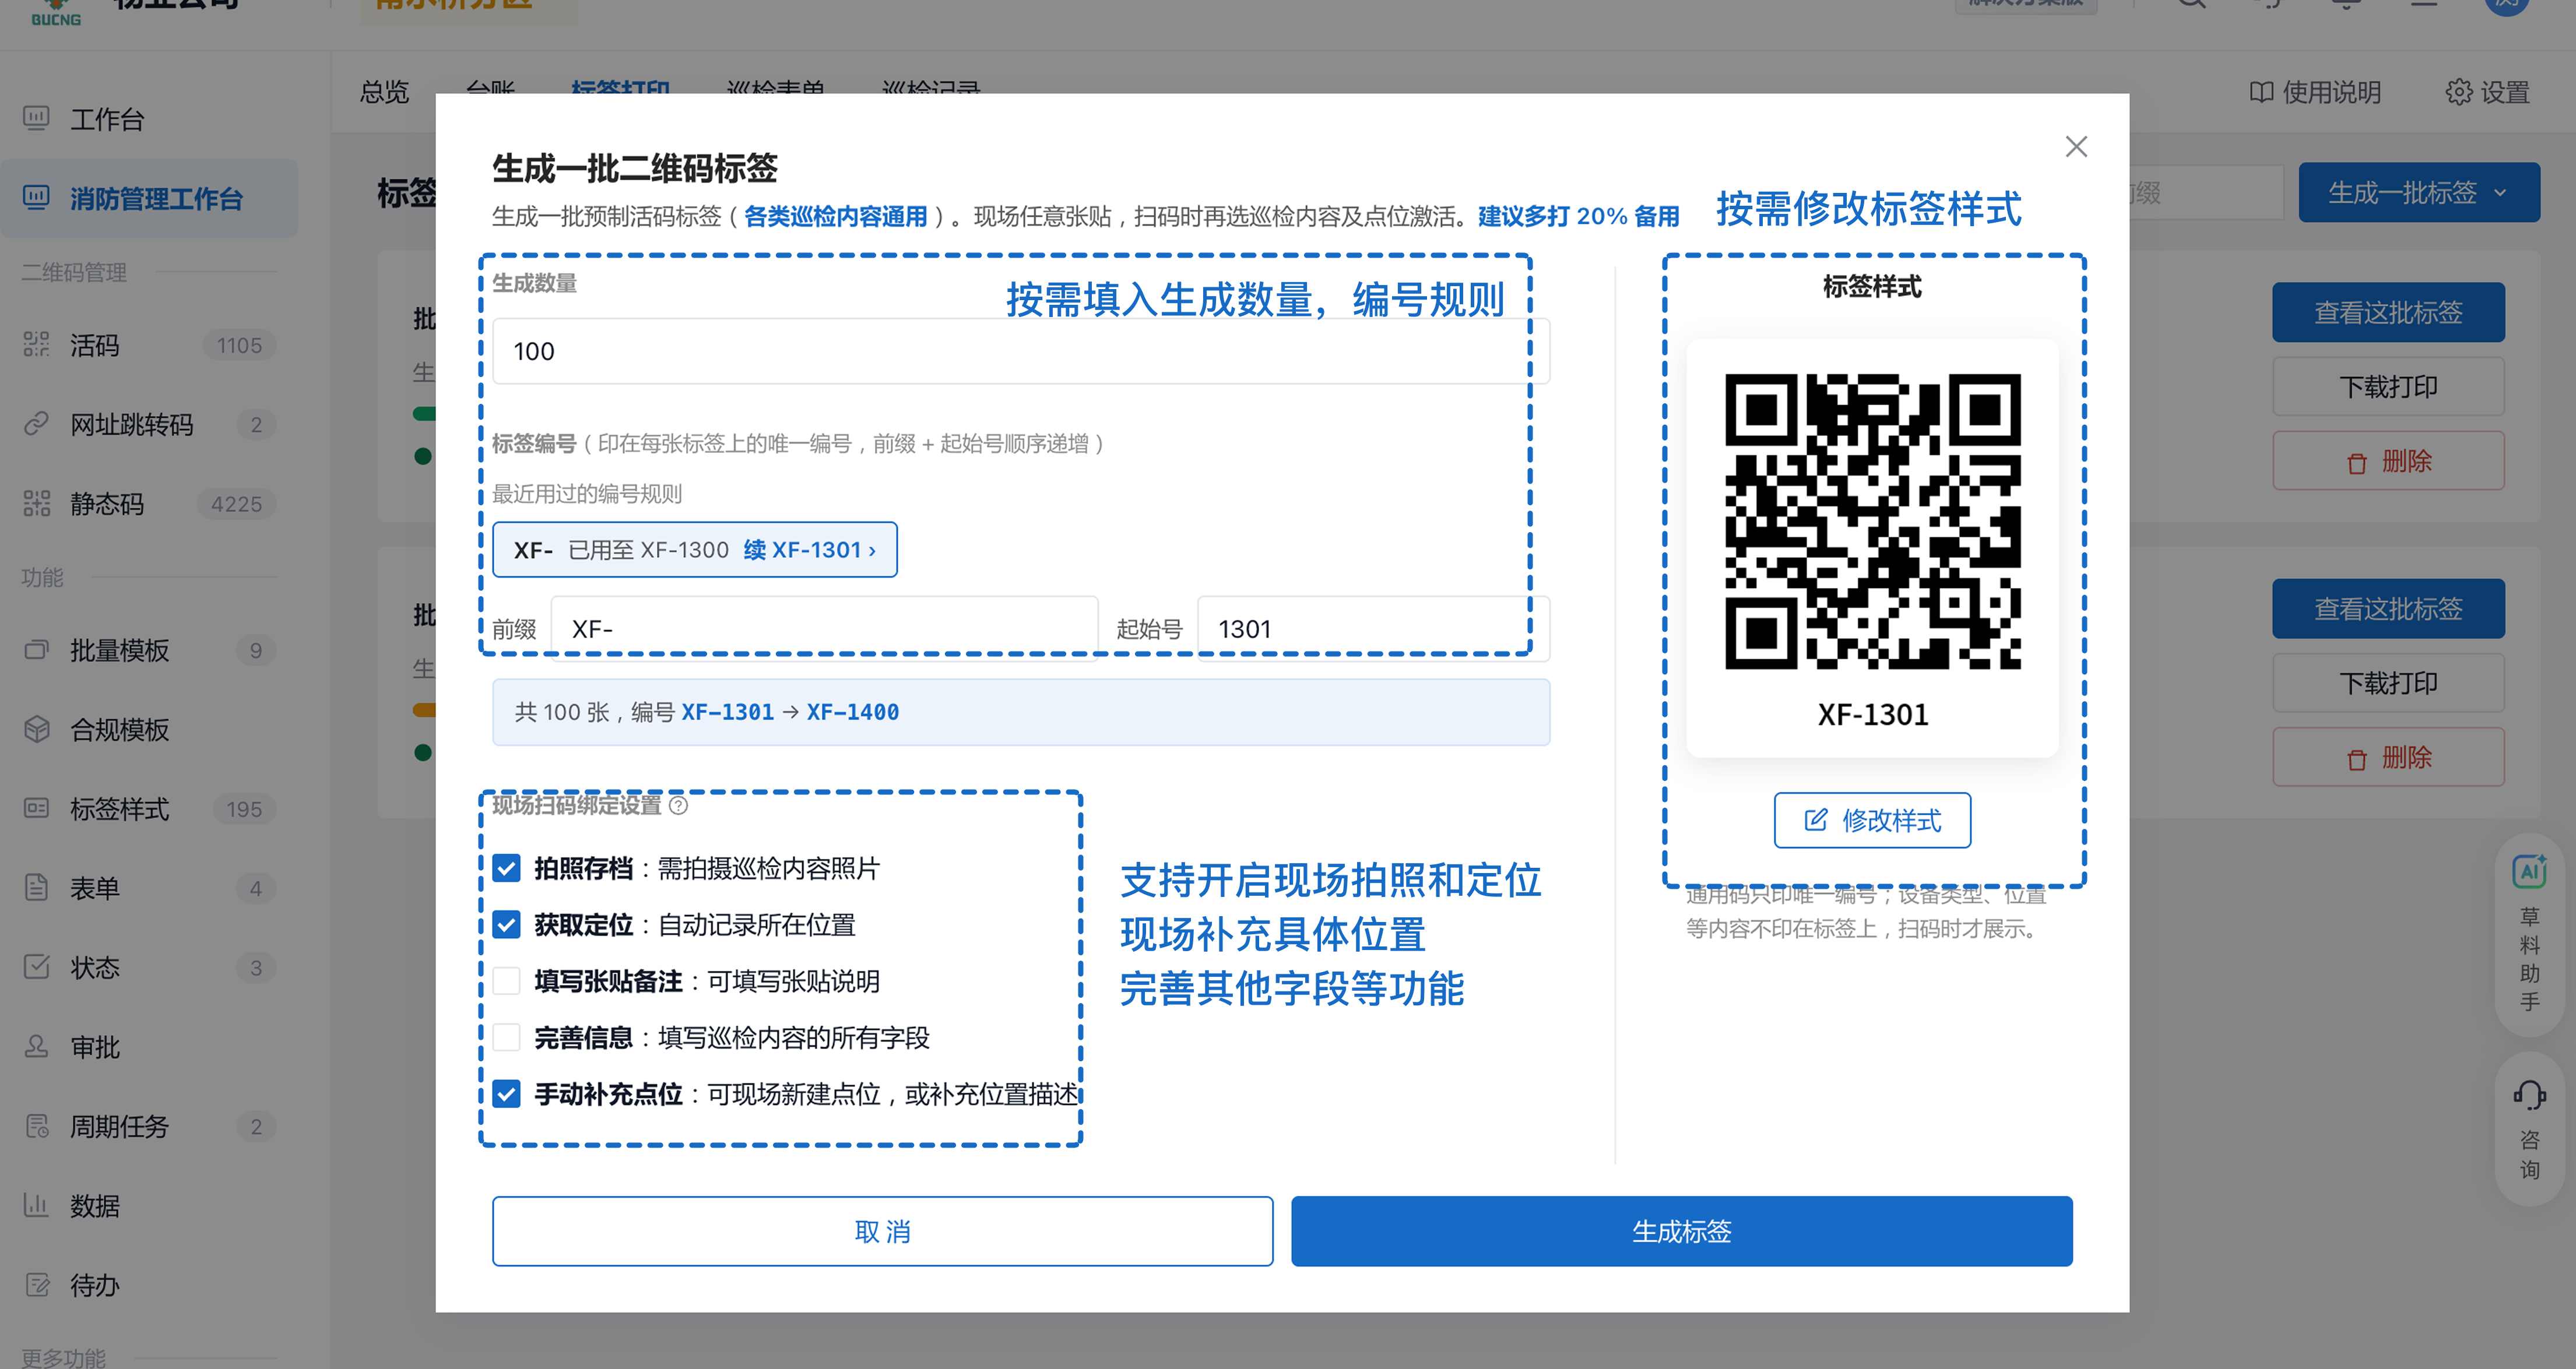Image resolution: width=2576 pixels, height=1369 pixels.
Task: Uncheck the 拍照存档 checkbox
Action: click(x=507, y=868)
